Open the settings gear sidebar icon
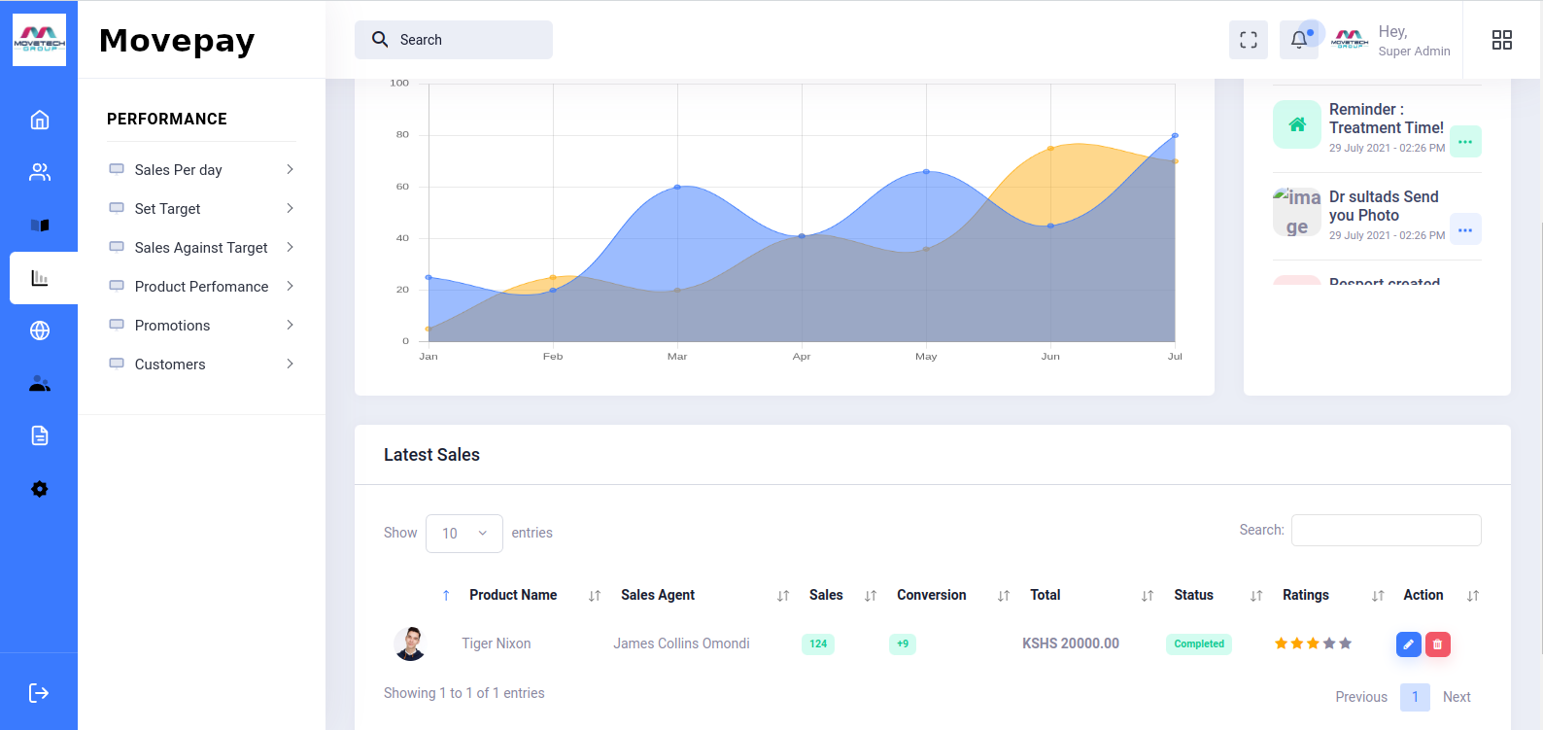 pos(40,489)
